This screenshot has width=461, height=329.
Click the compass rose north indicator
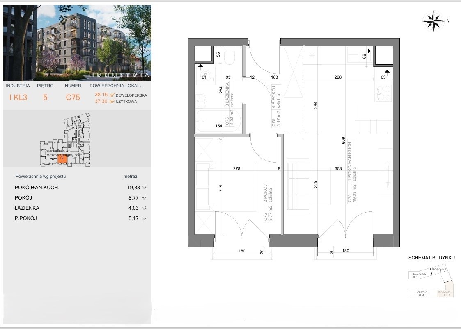[x=433, y=21]
